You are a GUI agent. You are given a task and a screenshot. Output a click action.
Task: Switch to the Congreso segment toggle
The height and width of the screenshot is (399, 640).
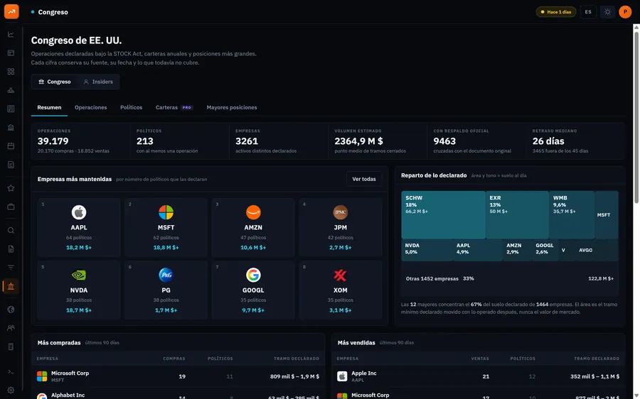tap(54, 82)
